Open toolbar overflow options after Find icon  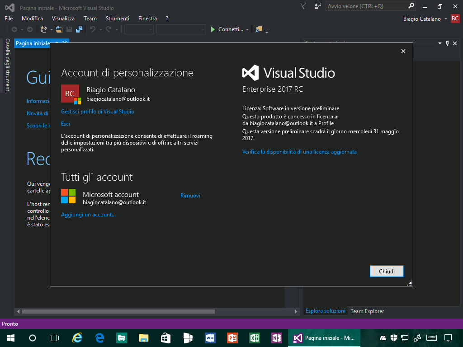(267, 31)
